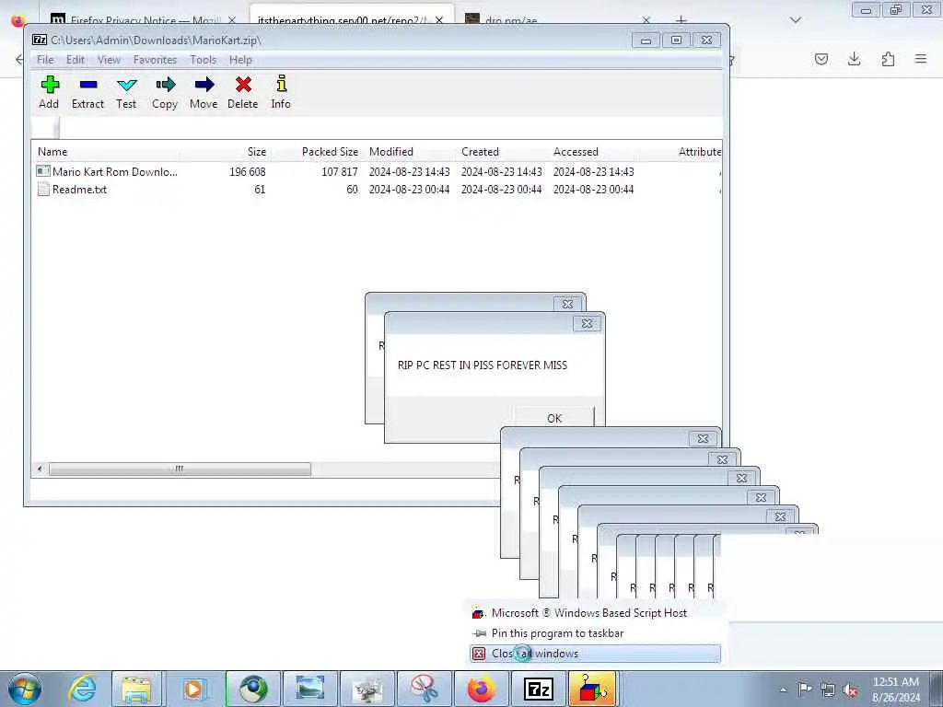Sort by the Modified column header
Image resolution: width=943 pixels, height=707 pixels.
[x=409, y=152]
